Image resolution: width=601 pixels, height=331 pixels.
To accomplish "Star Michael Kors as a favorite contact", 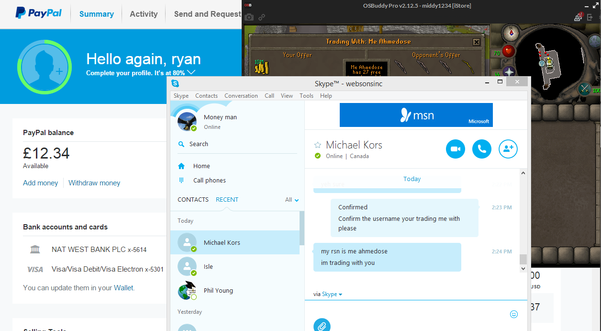I will (x=317, y=145).
